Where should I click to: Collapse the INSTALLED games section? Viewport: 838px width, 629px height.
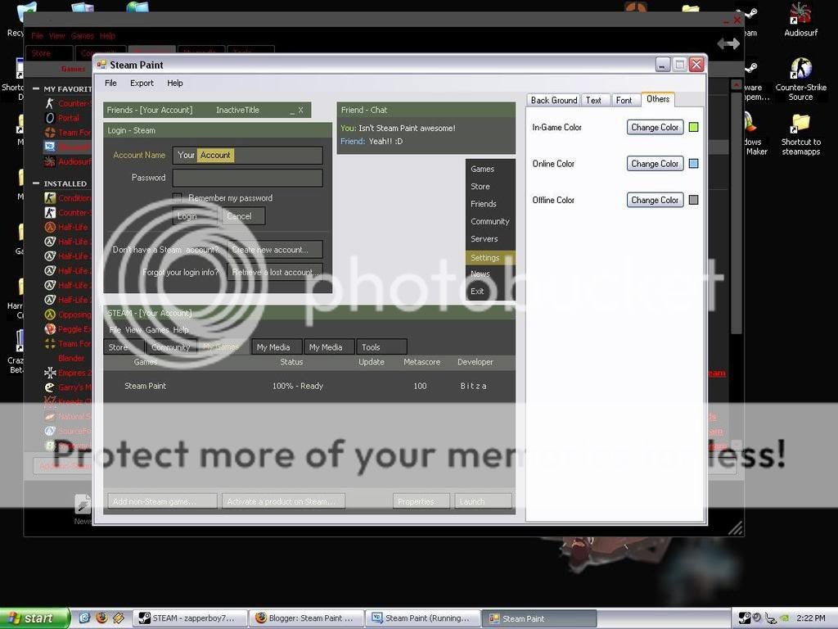36,183
